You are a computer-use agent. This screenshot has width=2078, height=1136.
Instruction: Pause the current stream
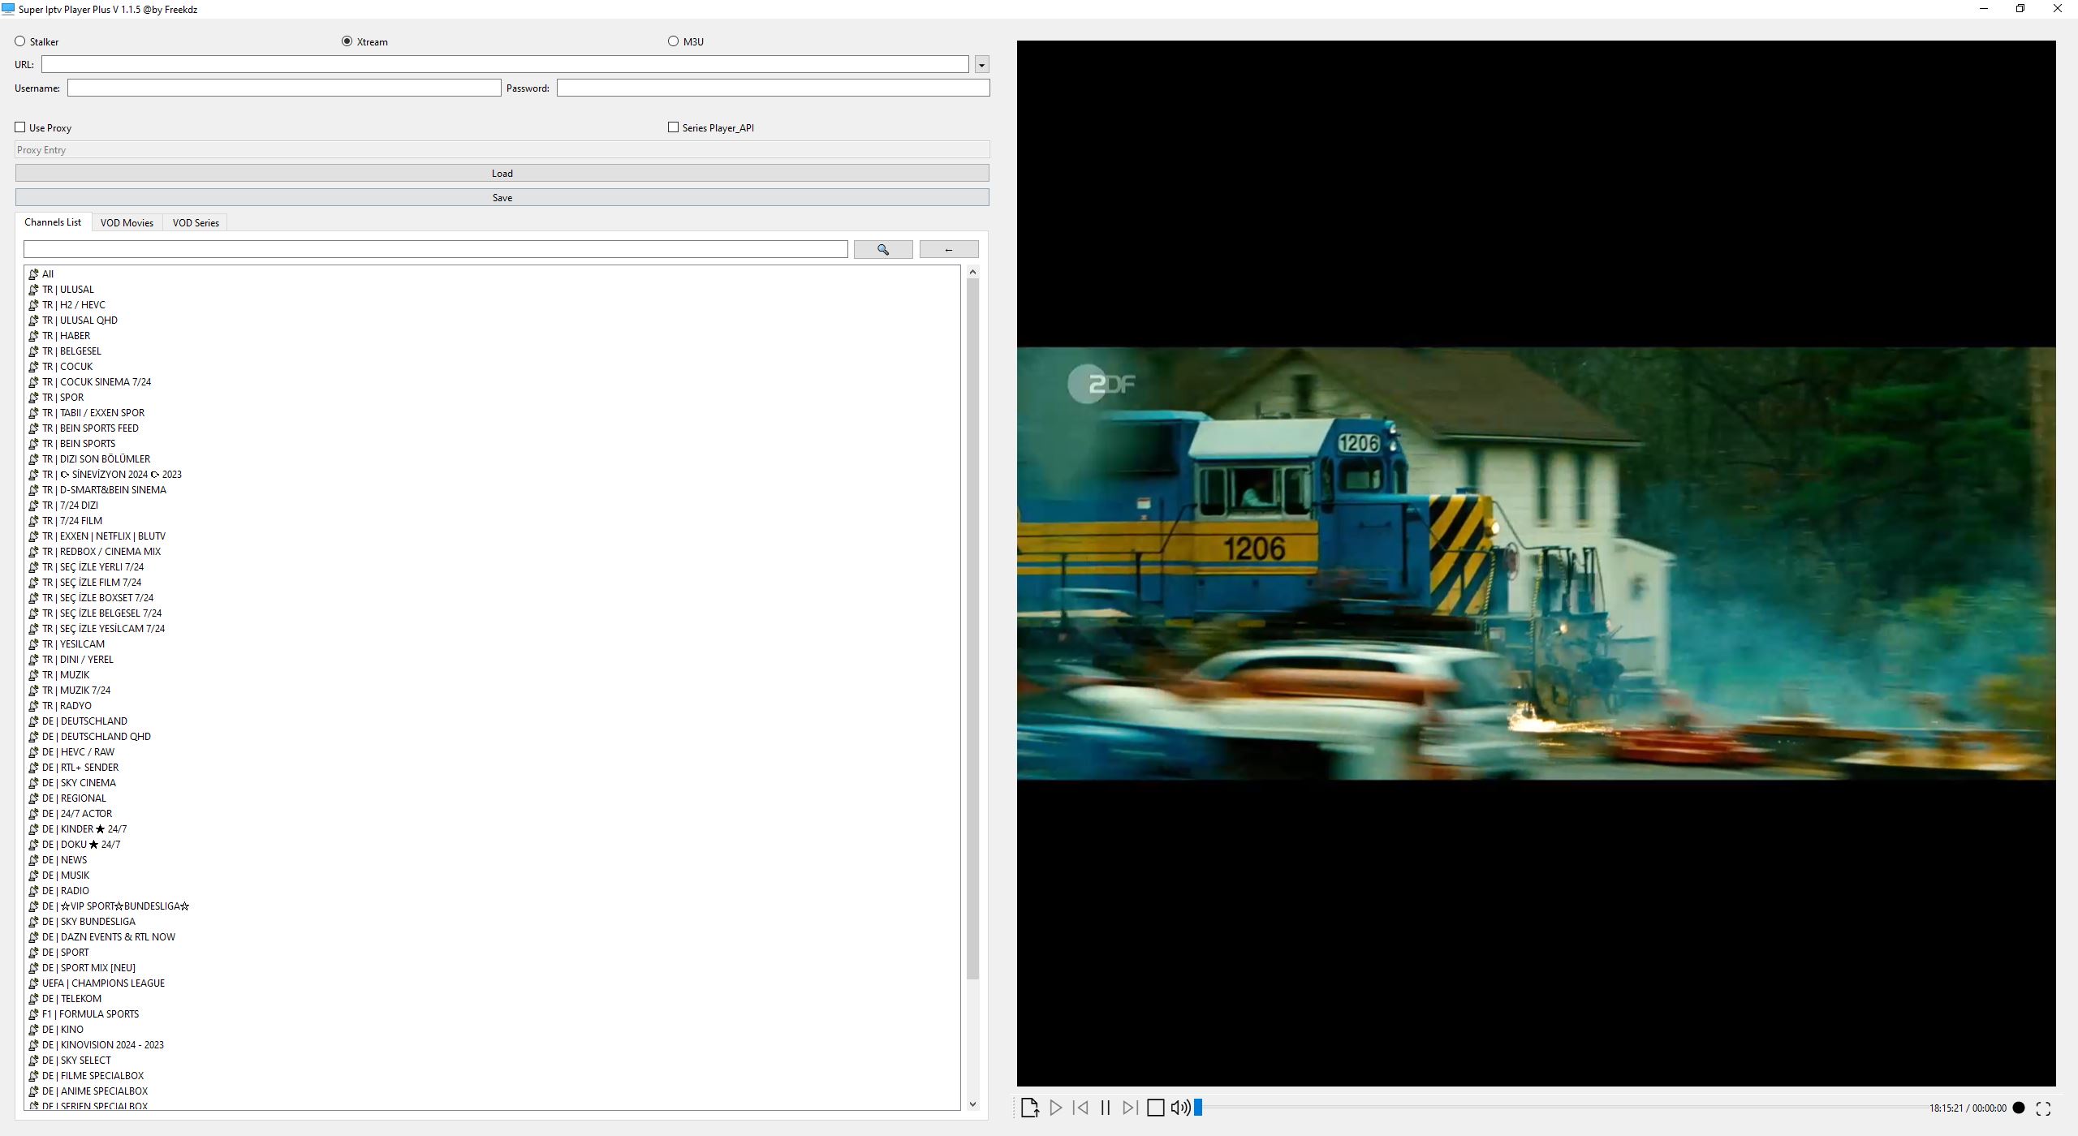point(1105,1108)
